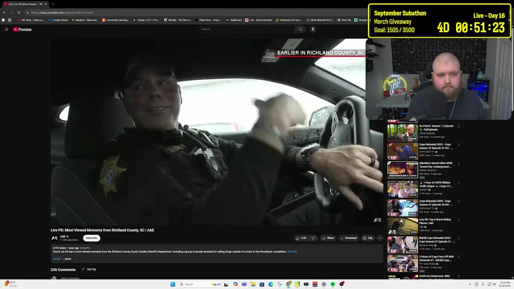514x289 pixels.
Task: Click the Share button
Action: [x=328, y=238]
